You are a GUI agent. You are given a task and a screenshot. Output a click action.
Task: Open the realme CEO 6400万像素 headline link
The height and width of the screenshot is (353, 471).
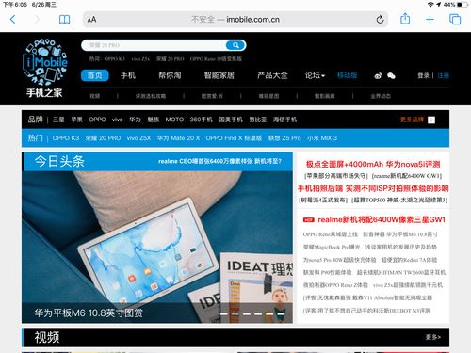(x=219, y=161)
